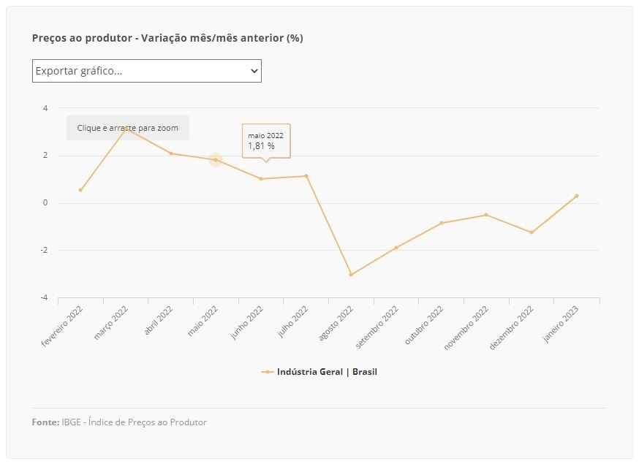Click the legend line marker icon
Image resolution: width=639 pixels, height=464 pixels.
[x=268, y=372]
